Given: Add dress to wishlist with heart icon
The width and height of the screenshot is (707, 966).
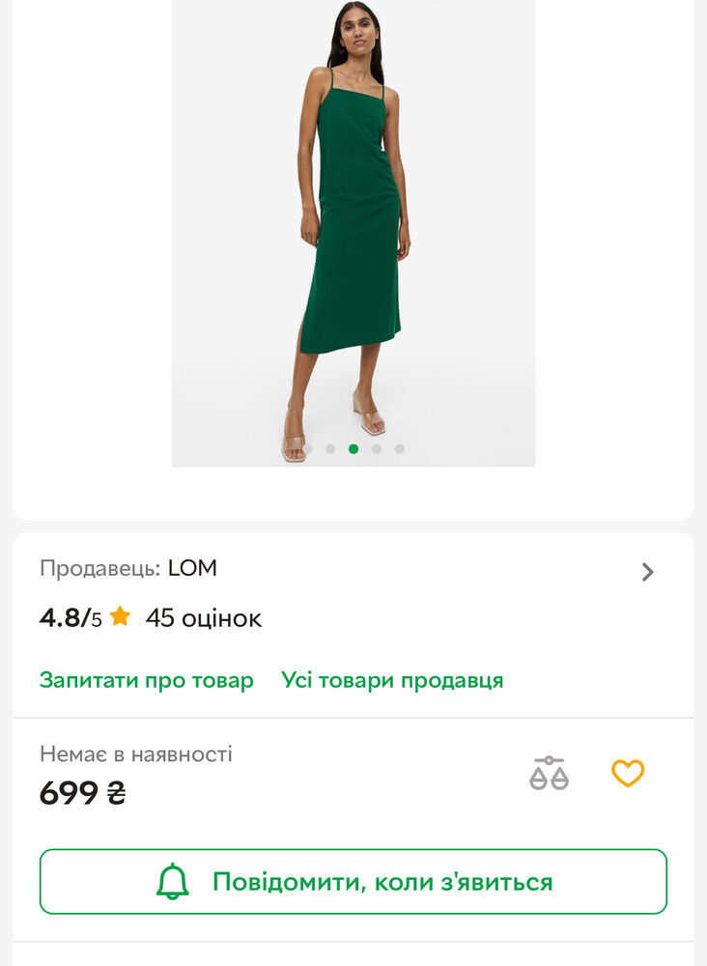Looking at the screenshot, I should pos(628,774).
